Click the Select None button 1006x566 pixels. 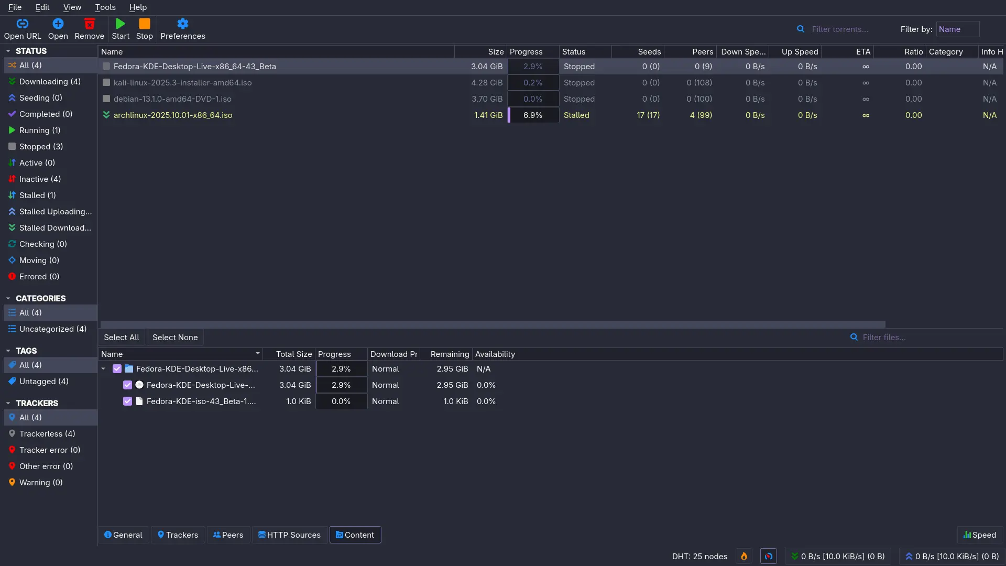175,338
